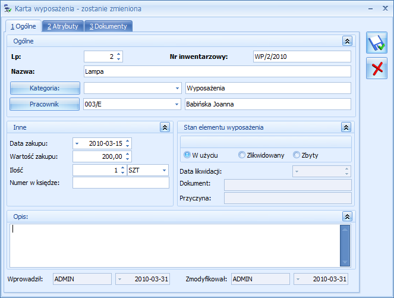Increase Ilość with up arrow

point(122,168)
